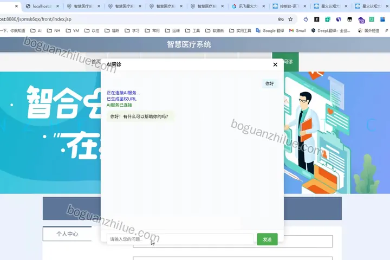Open the saved passwords key icon
390x260 pixels.
tap(281, 19)
